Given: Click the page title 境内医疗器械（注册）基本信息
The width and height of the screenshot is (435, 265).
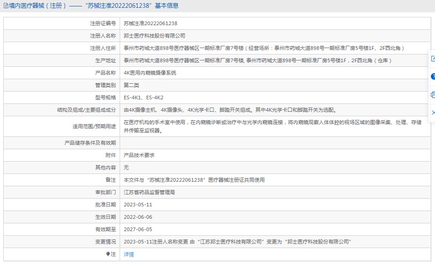Looking at the screenshot, I should pos(94,5).
